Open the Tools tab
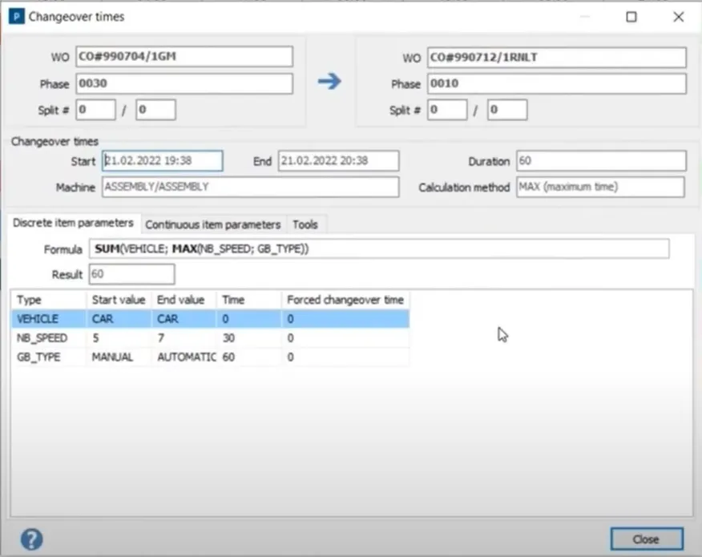 305,224
